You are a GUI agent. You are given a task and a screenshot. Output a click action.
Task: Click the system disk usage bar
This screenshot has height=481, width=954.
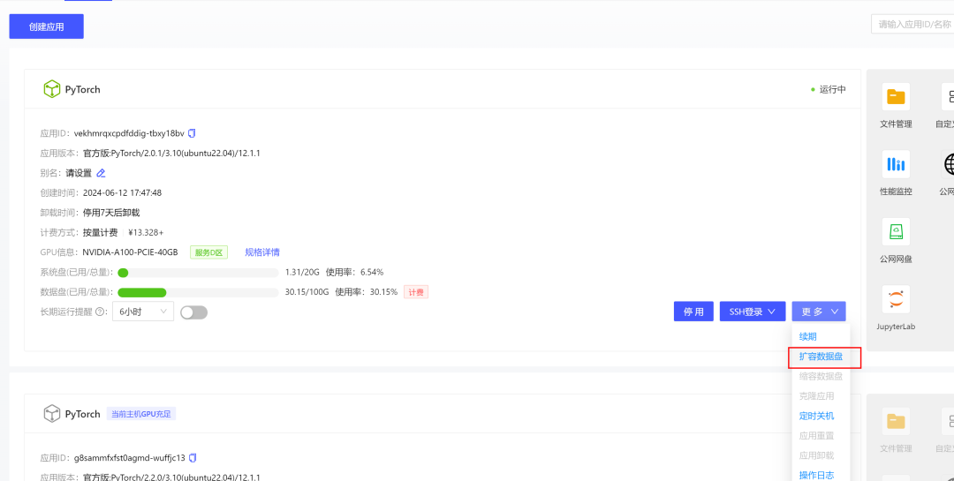pyautogui.click(x=198, y=273)
